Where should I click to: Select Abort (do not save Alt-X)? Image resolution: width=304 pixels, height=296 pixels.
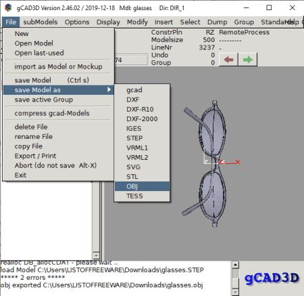[x=58, y=165]
